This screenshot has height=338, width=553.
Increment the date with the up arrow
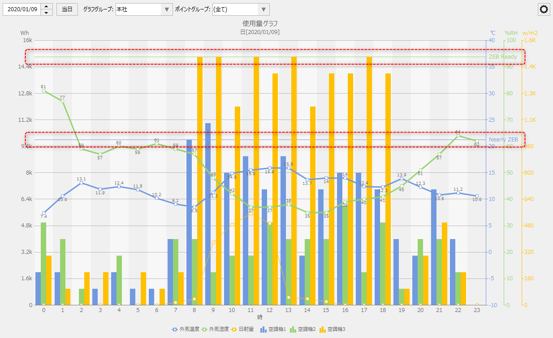pos(47,6)
